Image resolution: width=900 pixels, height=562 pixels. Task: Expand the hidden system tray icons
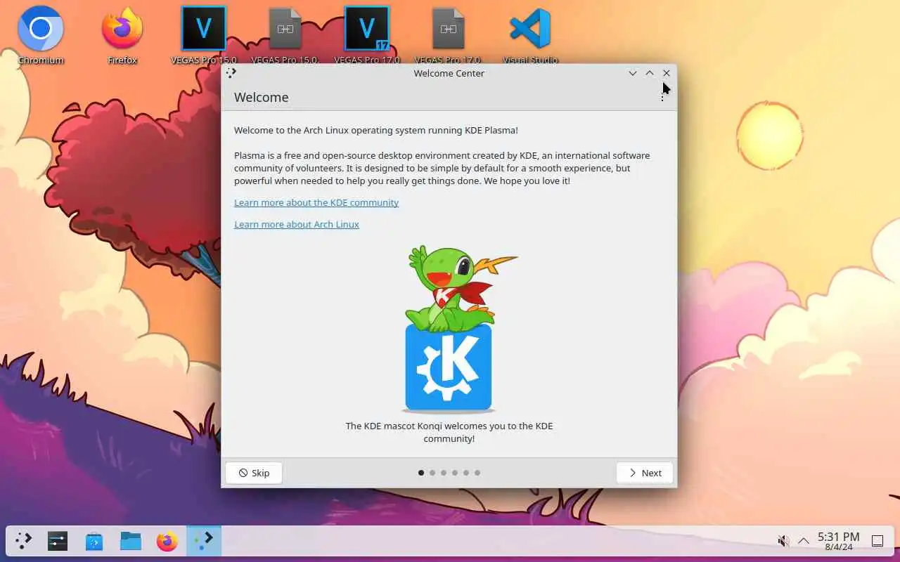803,541
